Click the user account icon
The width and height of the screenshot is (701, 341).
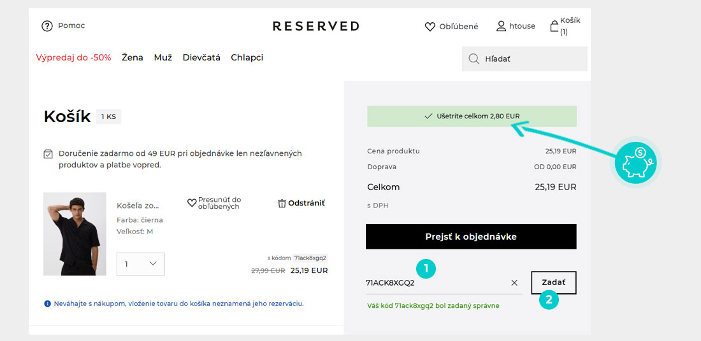tap(501, 26)
